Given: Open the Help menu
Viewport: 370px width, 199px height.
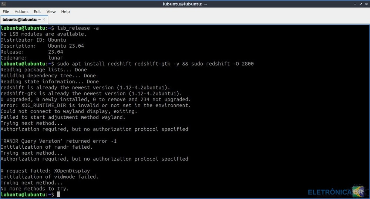Looking at the screenshot, I should (x=65, y=11).
